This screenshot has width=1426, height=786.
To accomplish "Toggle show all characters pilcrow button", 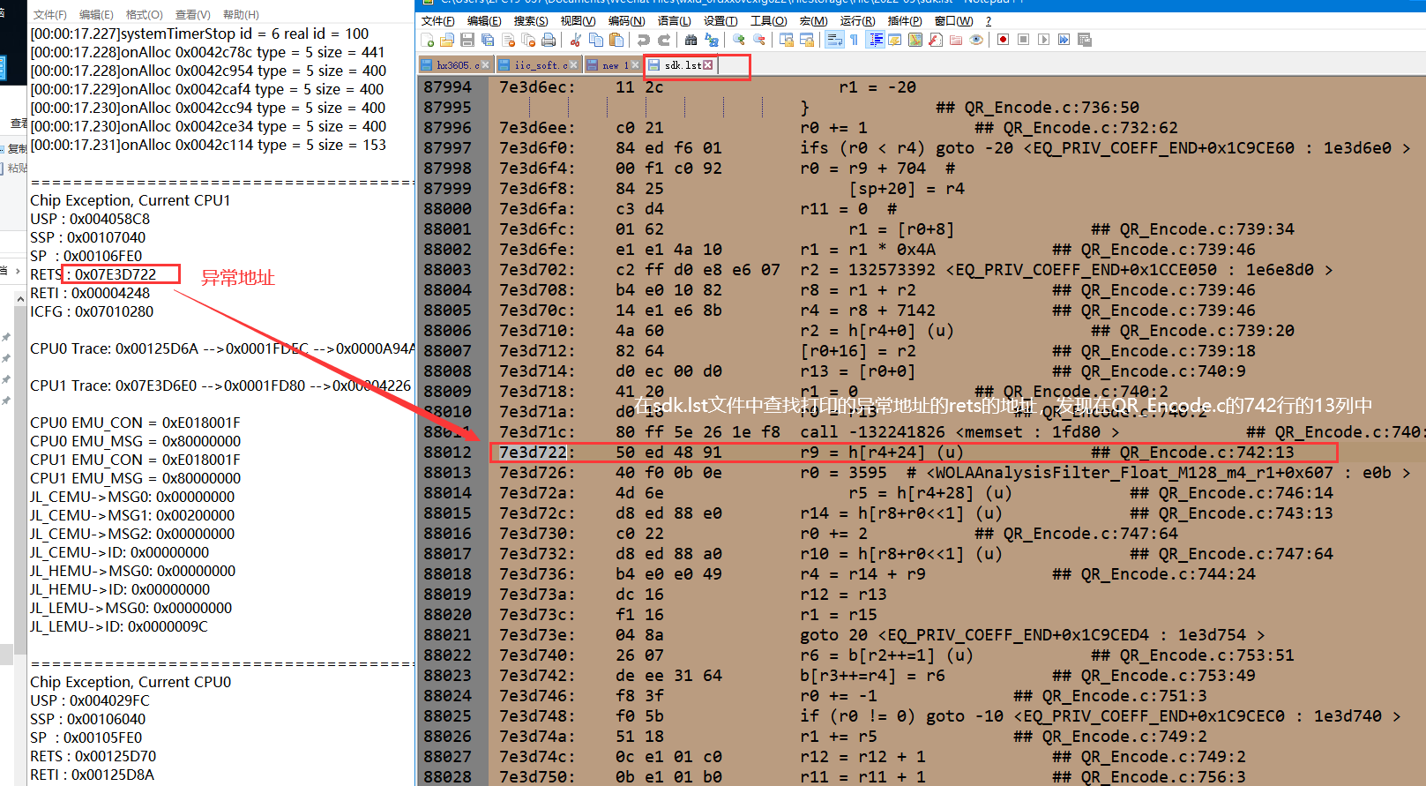I will (x=854, y=40).
